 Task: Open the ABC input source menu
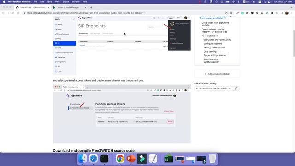pyautogui.click(x=247, y=2)
